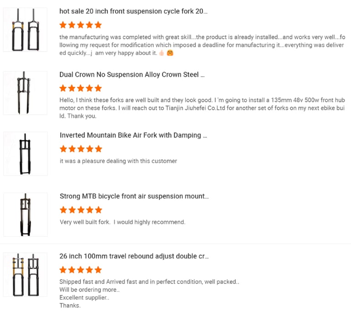
Task: Click the star rating of the 26 inch 100mm review
Action: point(81,270)
